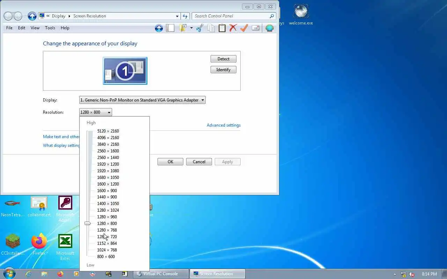The width and height of the screenshot is (447, 279).
Task: Open the Display monitor dropdown
Action: coord(142,100)
